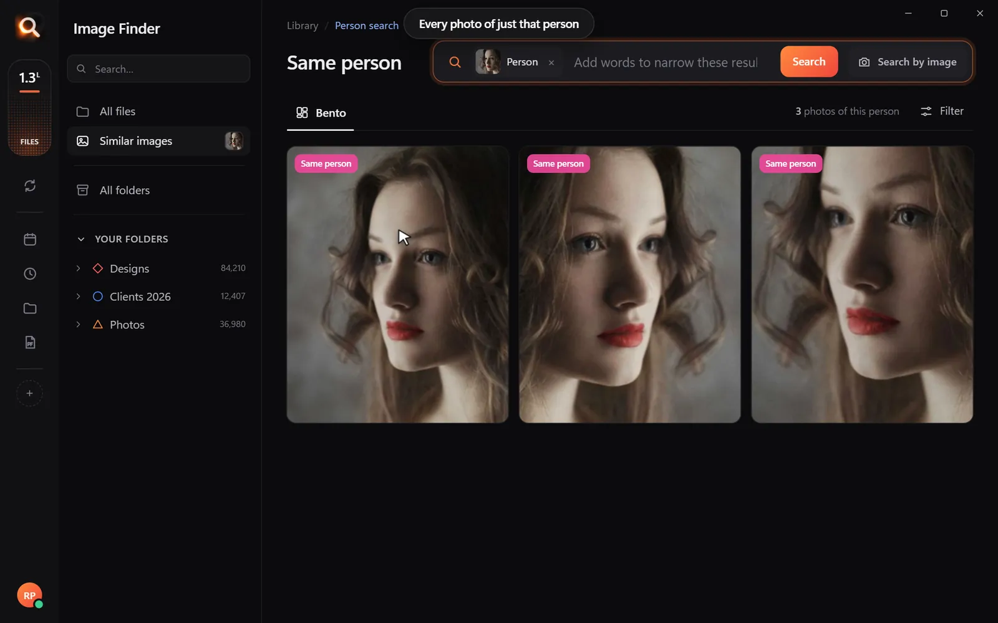
Task: Open the Filter sliders control
Action: (942, 111)
